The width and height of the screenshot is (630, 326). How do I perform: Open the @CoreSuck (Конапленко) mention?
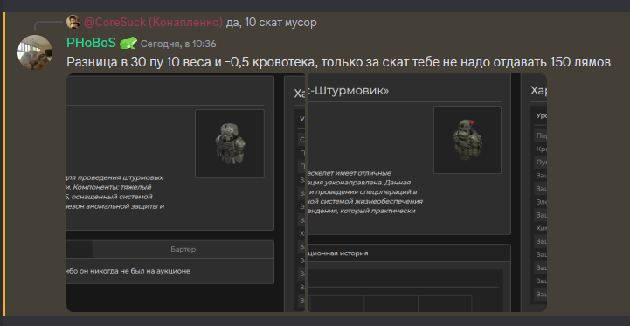click(x=153, y=23)
